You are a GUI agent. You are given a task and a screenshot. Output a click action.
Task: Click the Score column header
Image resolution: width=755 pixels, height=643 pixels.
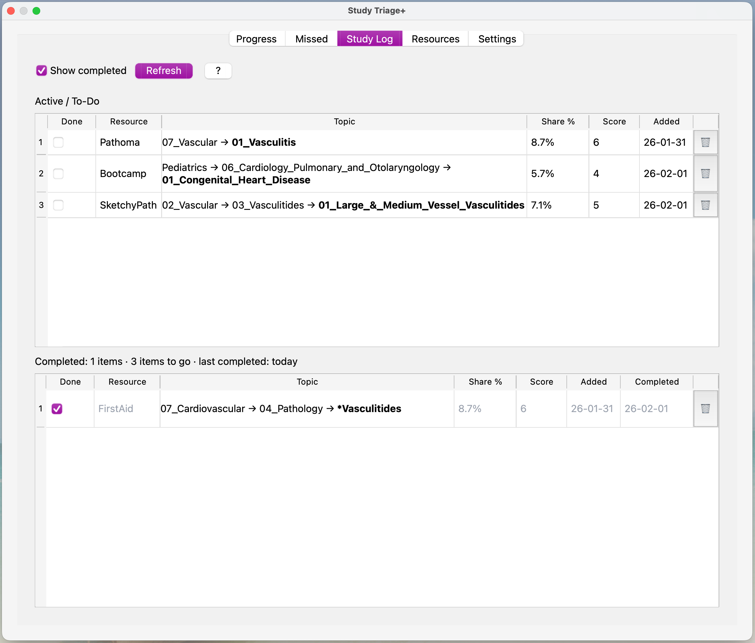tap(614, 121)
